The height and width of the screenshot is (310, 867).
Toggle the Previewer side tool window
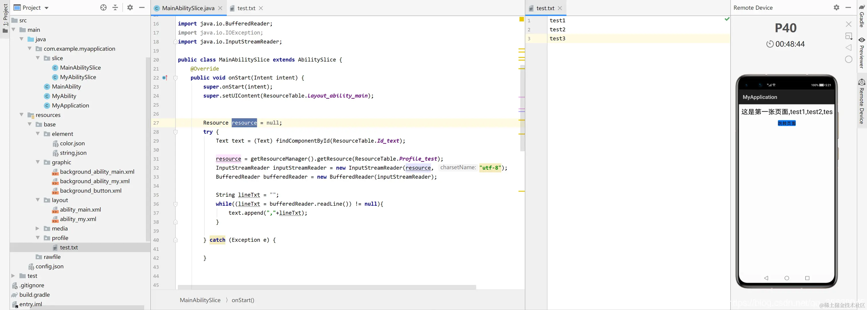861,53
